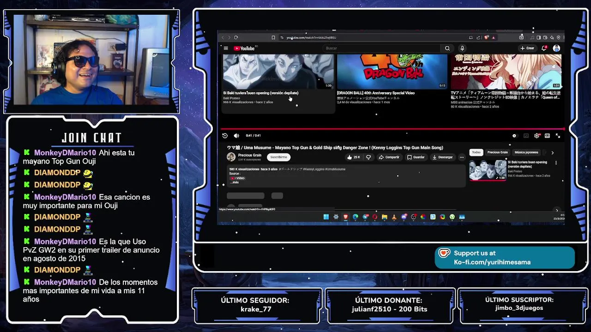Click the Compartir share button
This screenshot has height=332, width=591.
point(389,157)
